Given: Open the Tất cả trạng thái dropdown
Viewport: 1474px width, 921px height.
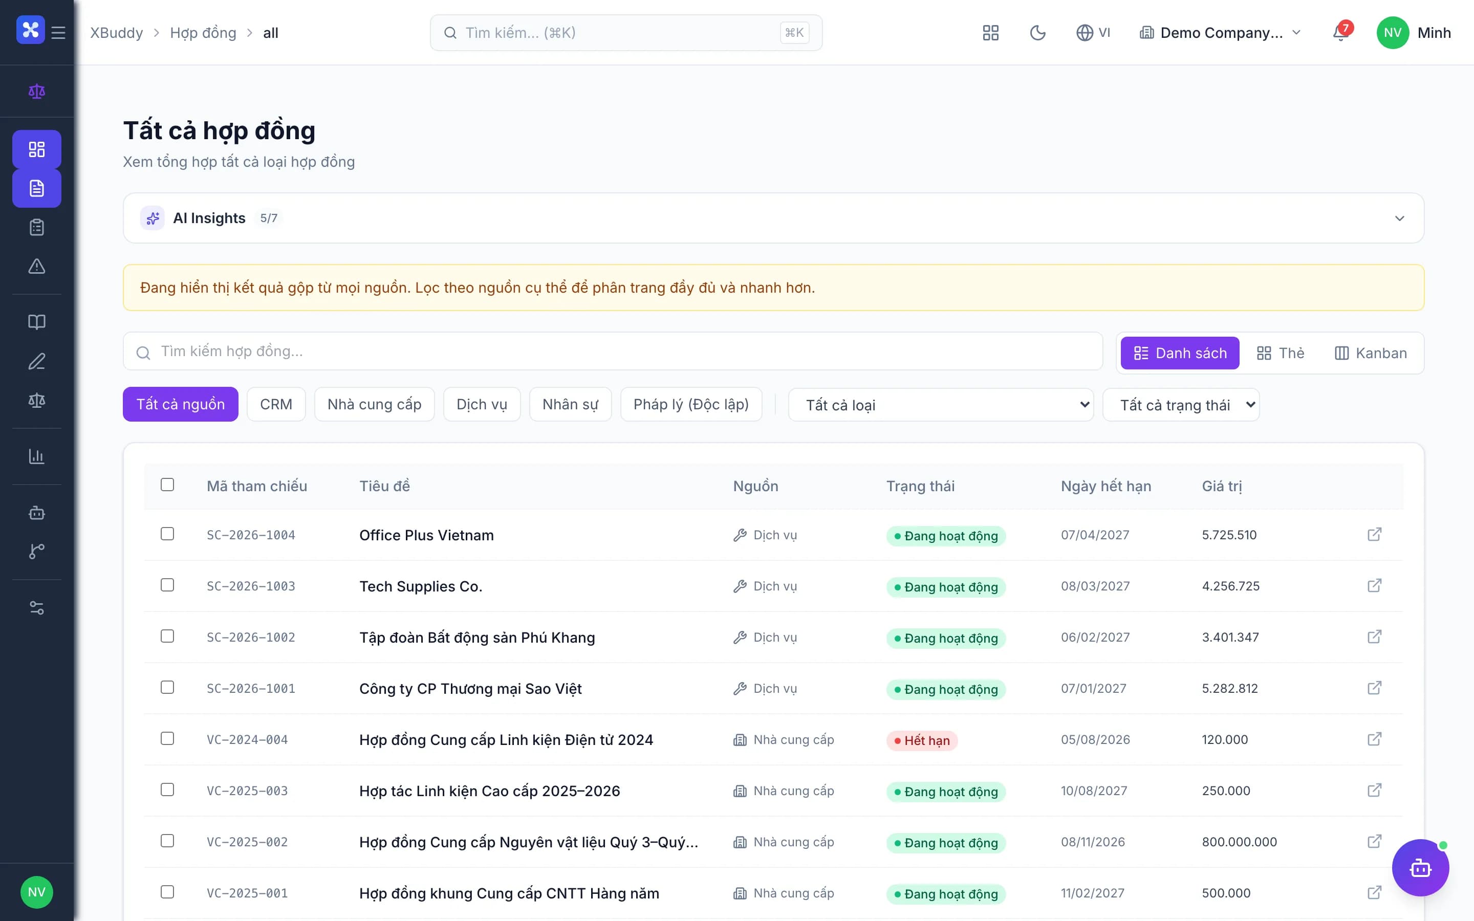Looking at the screenshot, I should [1180, 404].
